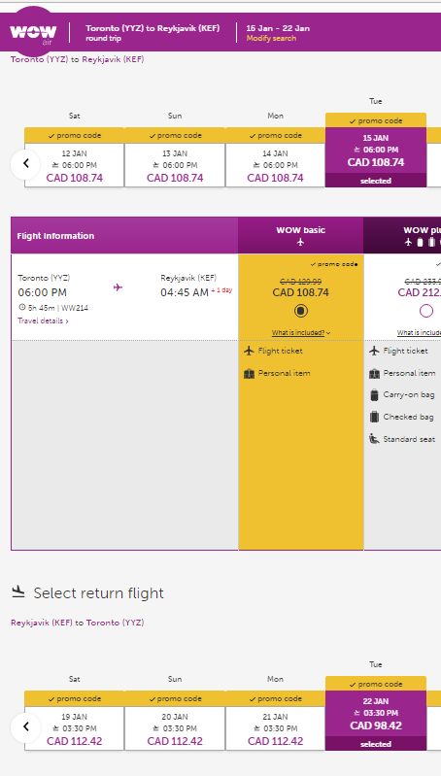Click the landing plane icon by Select return flight
This screenshot has width=441, height=776.
[x=18, y=591]
